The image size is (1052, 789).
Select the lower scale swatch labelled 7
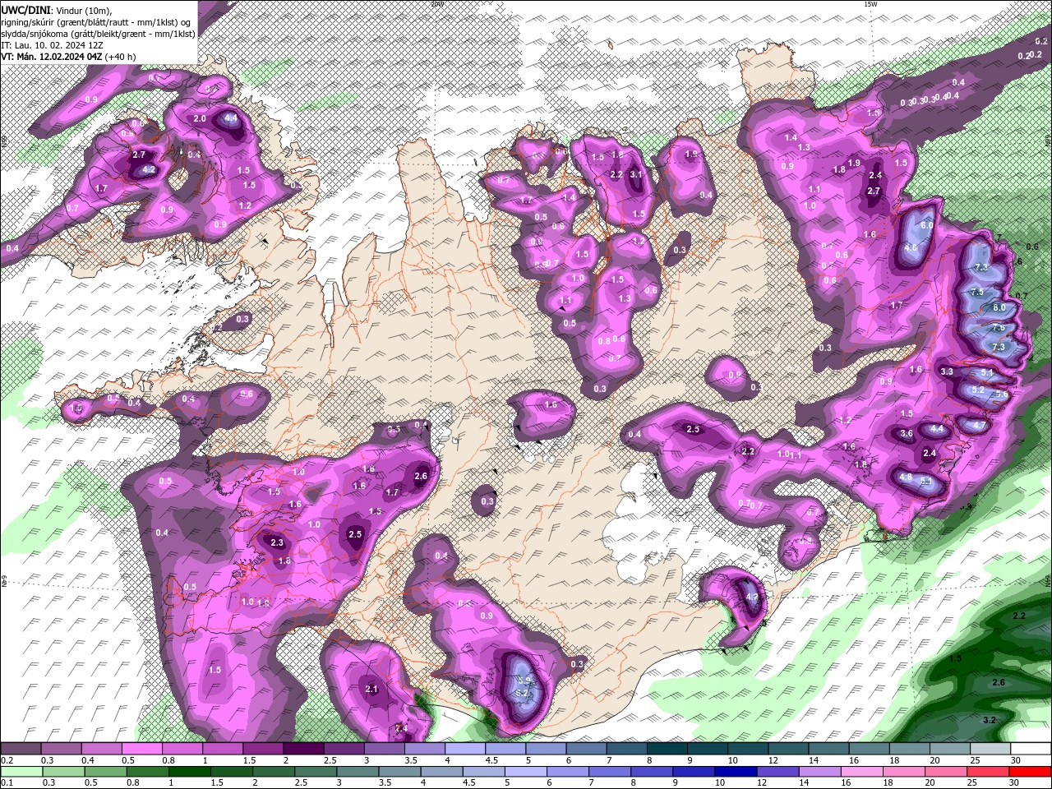[610, 771]
